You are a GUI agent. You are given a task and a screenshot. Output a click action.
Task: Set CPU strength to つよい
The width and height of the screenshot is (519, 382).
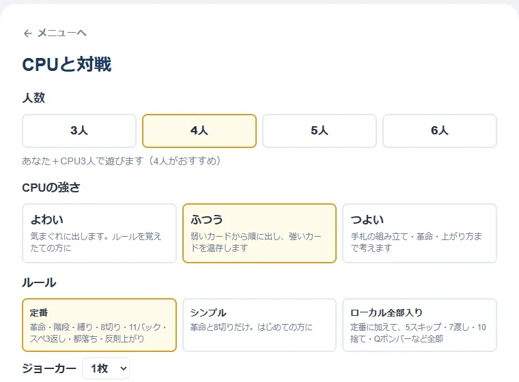[419, 233]
